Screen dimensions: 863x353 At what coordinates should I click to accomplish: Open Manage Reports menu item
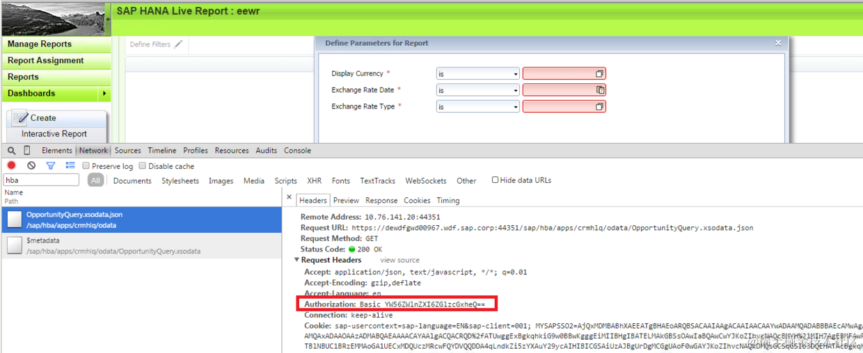coord(56,44)
